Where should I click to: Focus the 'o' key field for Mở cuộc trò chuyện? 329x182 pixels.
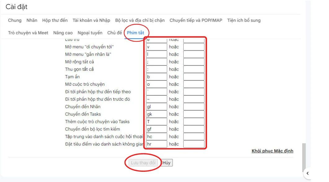[x=156, y=84]
